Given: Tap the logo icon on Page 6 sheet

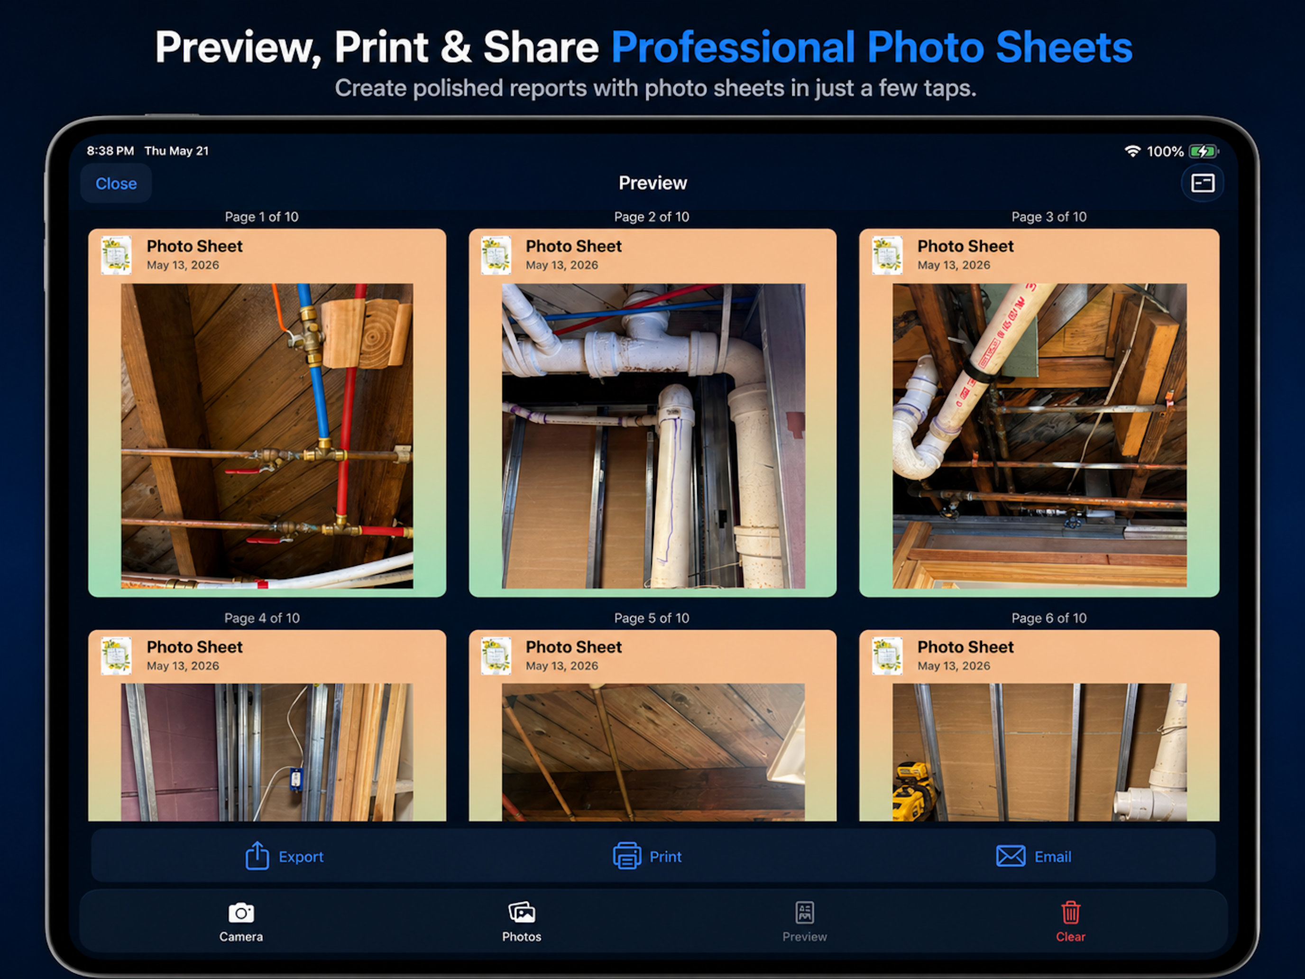Looking at the screenshot, I should (x=887, y=656).
